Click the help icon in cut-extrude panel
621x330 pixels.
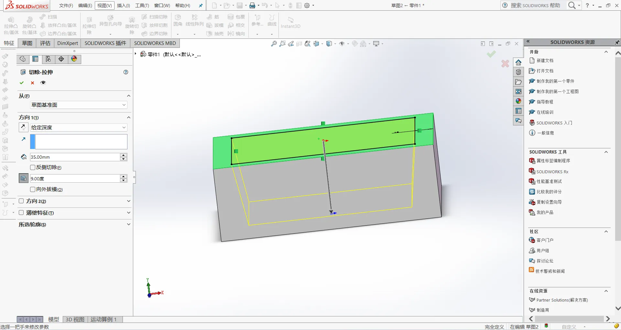pyautogui.click(x=126, y=72)
